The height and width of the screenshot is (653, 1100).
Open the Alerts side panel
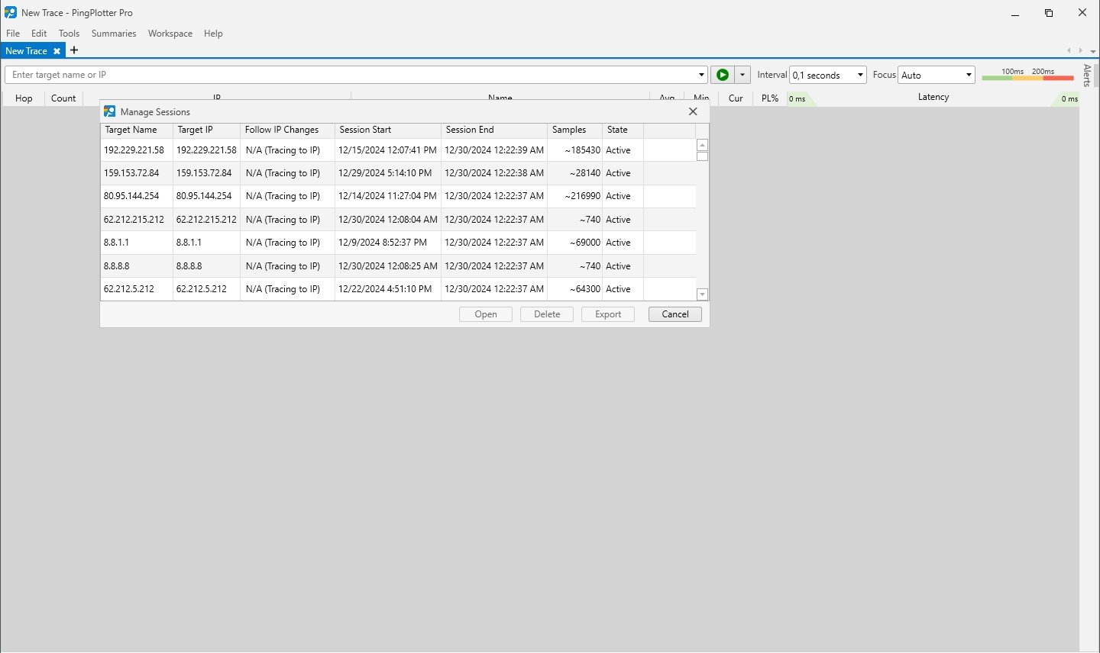click(1087, 76)
